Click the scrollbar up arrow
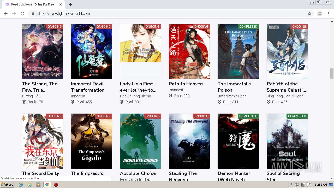Image resolution: width=334 pixels, height=188 pixels. click(332, 21)
